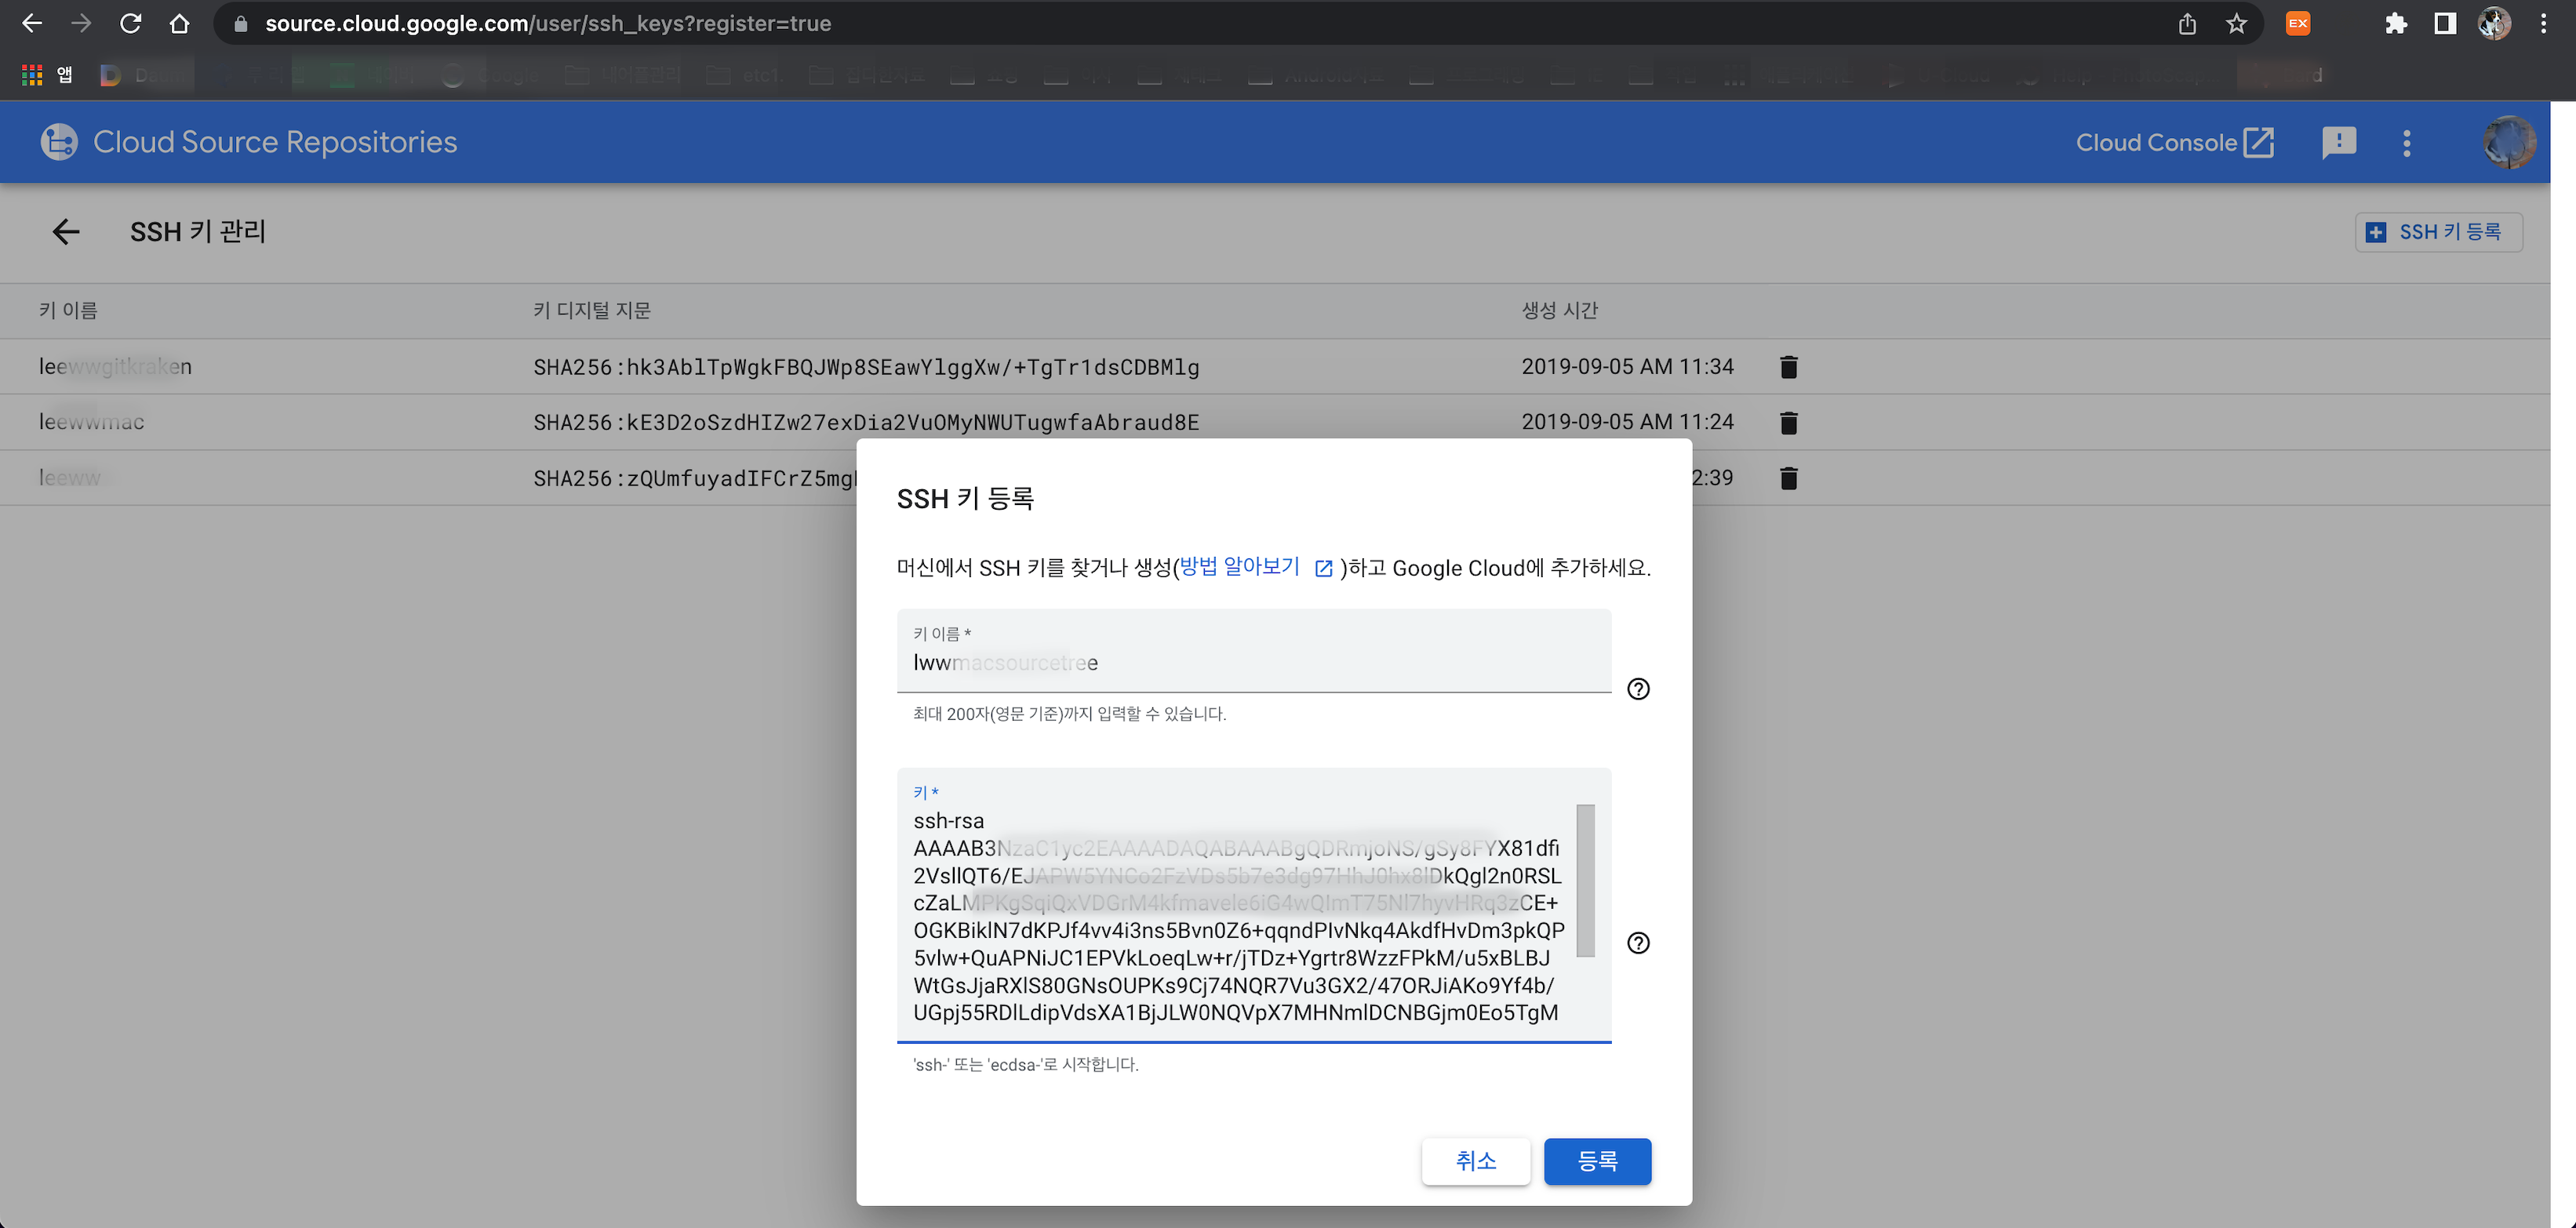The height and width of the screenshot is (1228, 2576).
Task: Click the key name help question icon
Action: (x=1638, y=689)
